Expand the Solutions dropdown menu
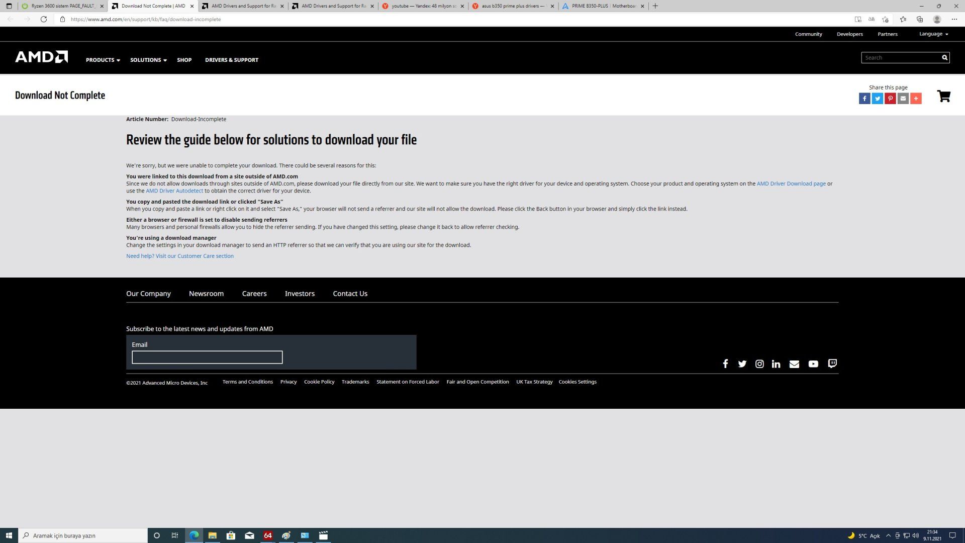 (x=148, y=60)
